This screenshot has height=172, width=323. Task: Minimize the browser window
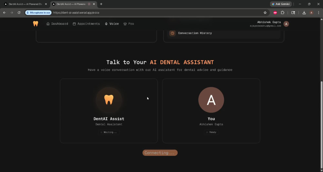click(300, 4)
